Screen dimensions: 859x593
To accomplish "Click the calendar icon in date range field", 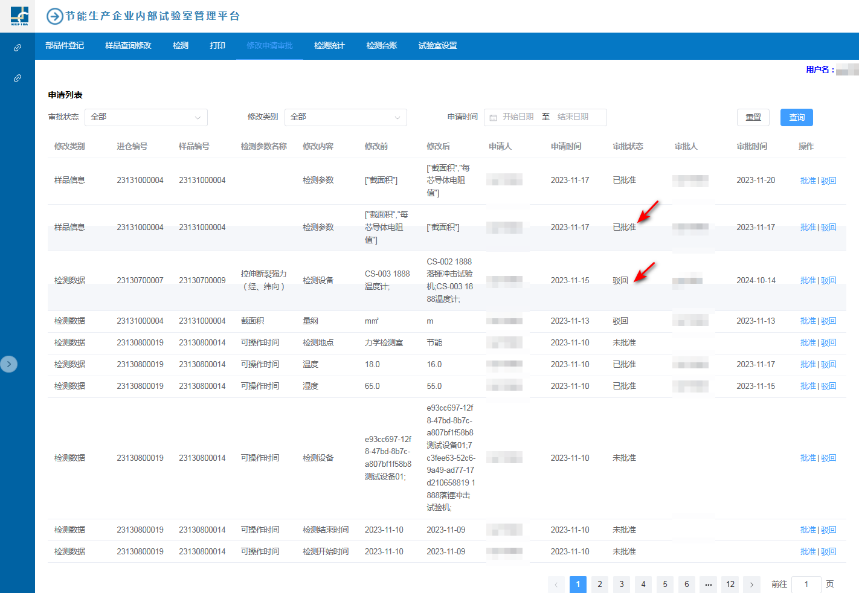I will click(x=493, y=117).
